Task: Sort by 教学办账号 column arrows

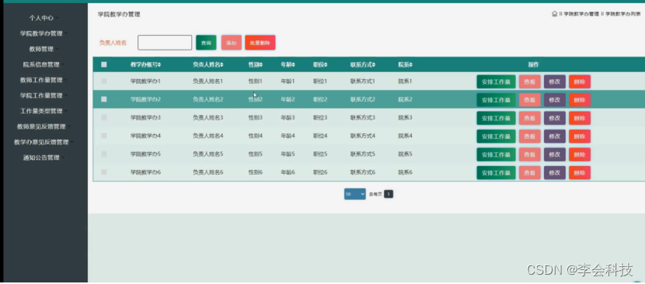Action: click(x=159, y=65)
